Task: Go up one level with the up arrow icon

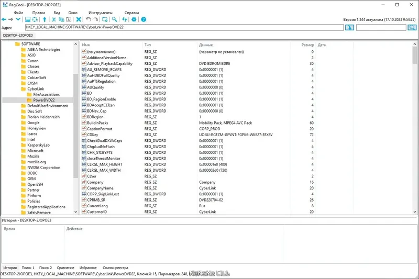Action: [x=45, y=19]
